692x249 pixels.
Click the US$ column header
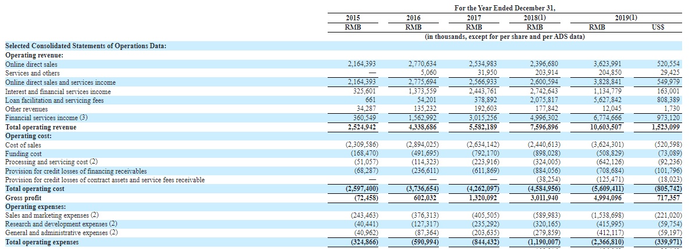657,27
